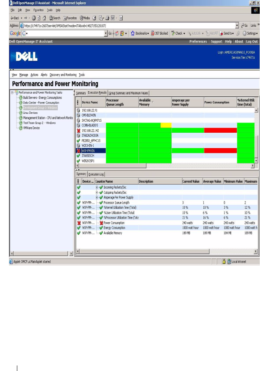Sort by Available Memory column header
260x371 pixels.
pyautogui.click(x=155, y=102)
